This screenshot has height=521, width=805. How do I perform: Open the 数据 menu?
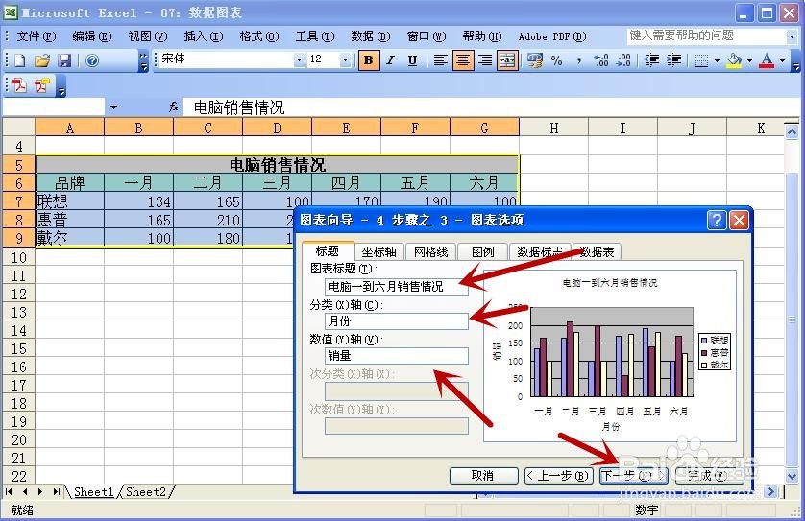pyautogui.click(x=370, y=36)
